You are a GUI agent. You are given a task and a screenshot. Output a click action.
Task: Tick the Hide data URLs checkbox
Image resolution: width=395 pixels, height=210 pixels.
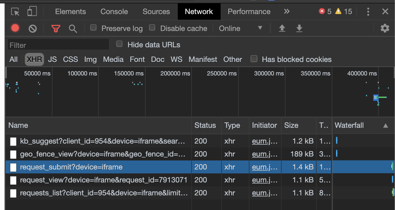tap(120, 44)
